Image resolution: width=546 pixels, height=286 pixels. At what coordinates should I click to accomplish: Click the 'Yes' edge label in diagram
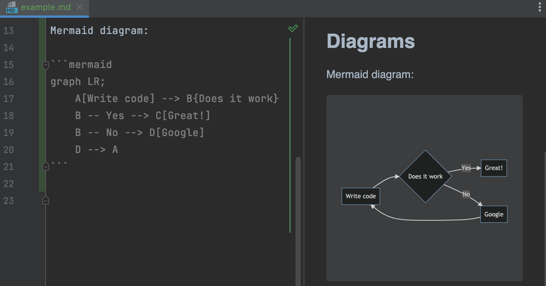(466, 168)
